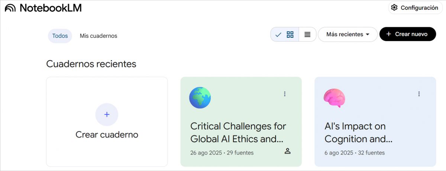This screenshot has width=446, height=171.
Task: Click the globe emoji notebook icon
Action: 200,98
